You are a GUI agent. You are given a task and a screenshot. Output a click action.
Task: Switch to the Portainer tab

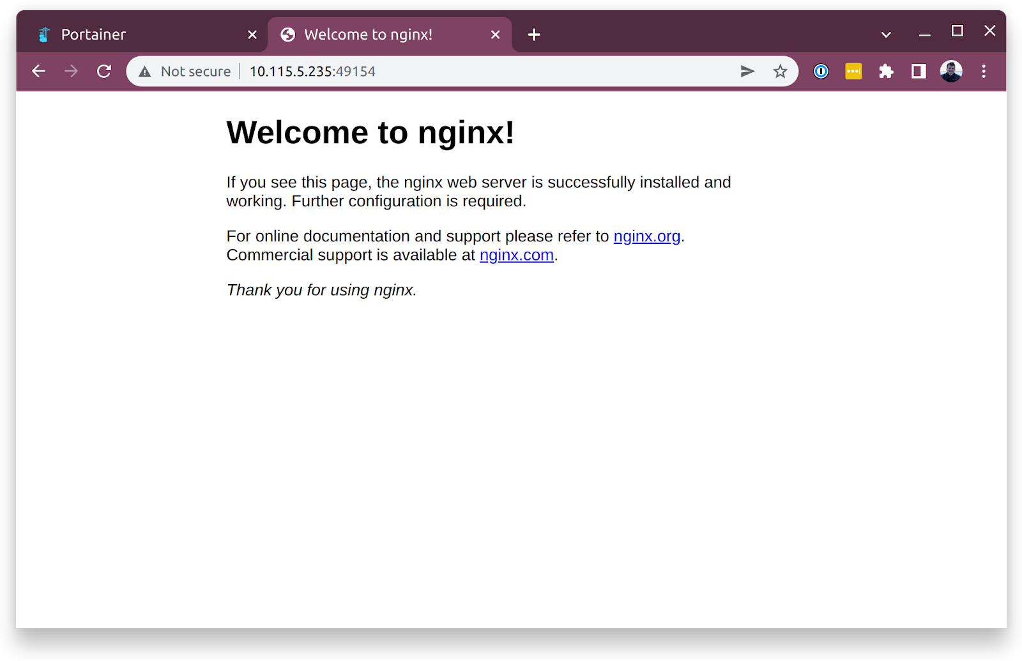point(93,34)
